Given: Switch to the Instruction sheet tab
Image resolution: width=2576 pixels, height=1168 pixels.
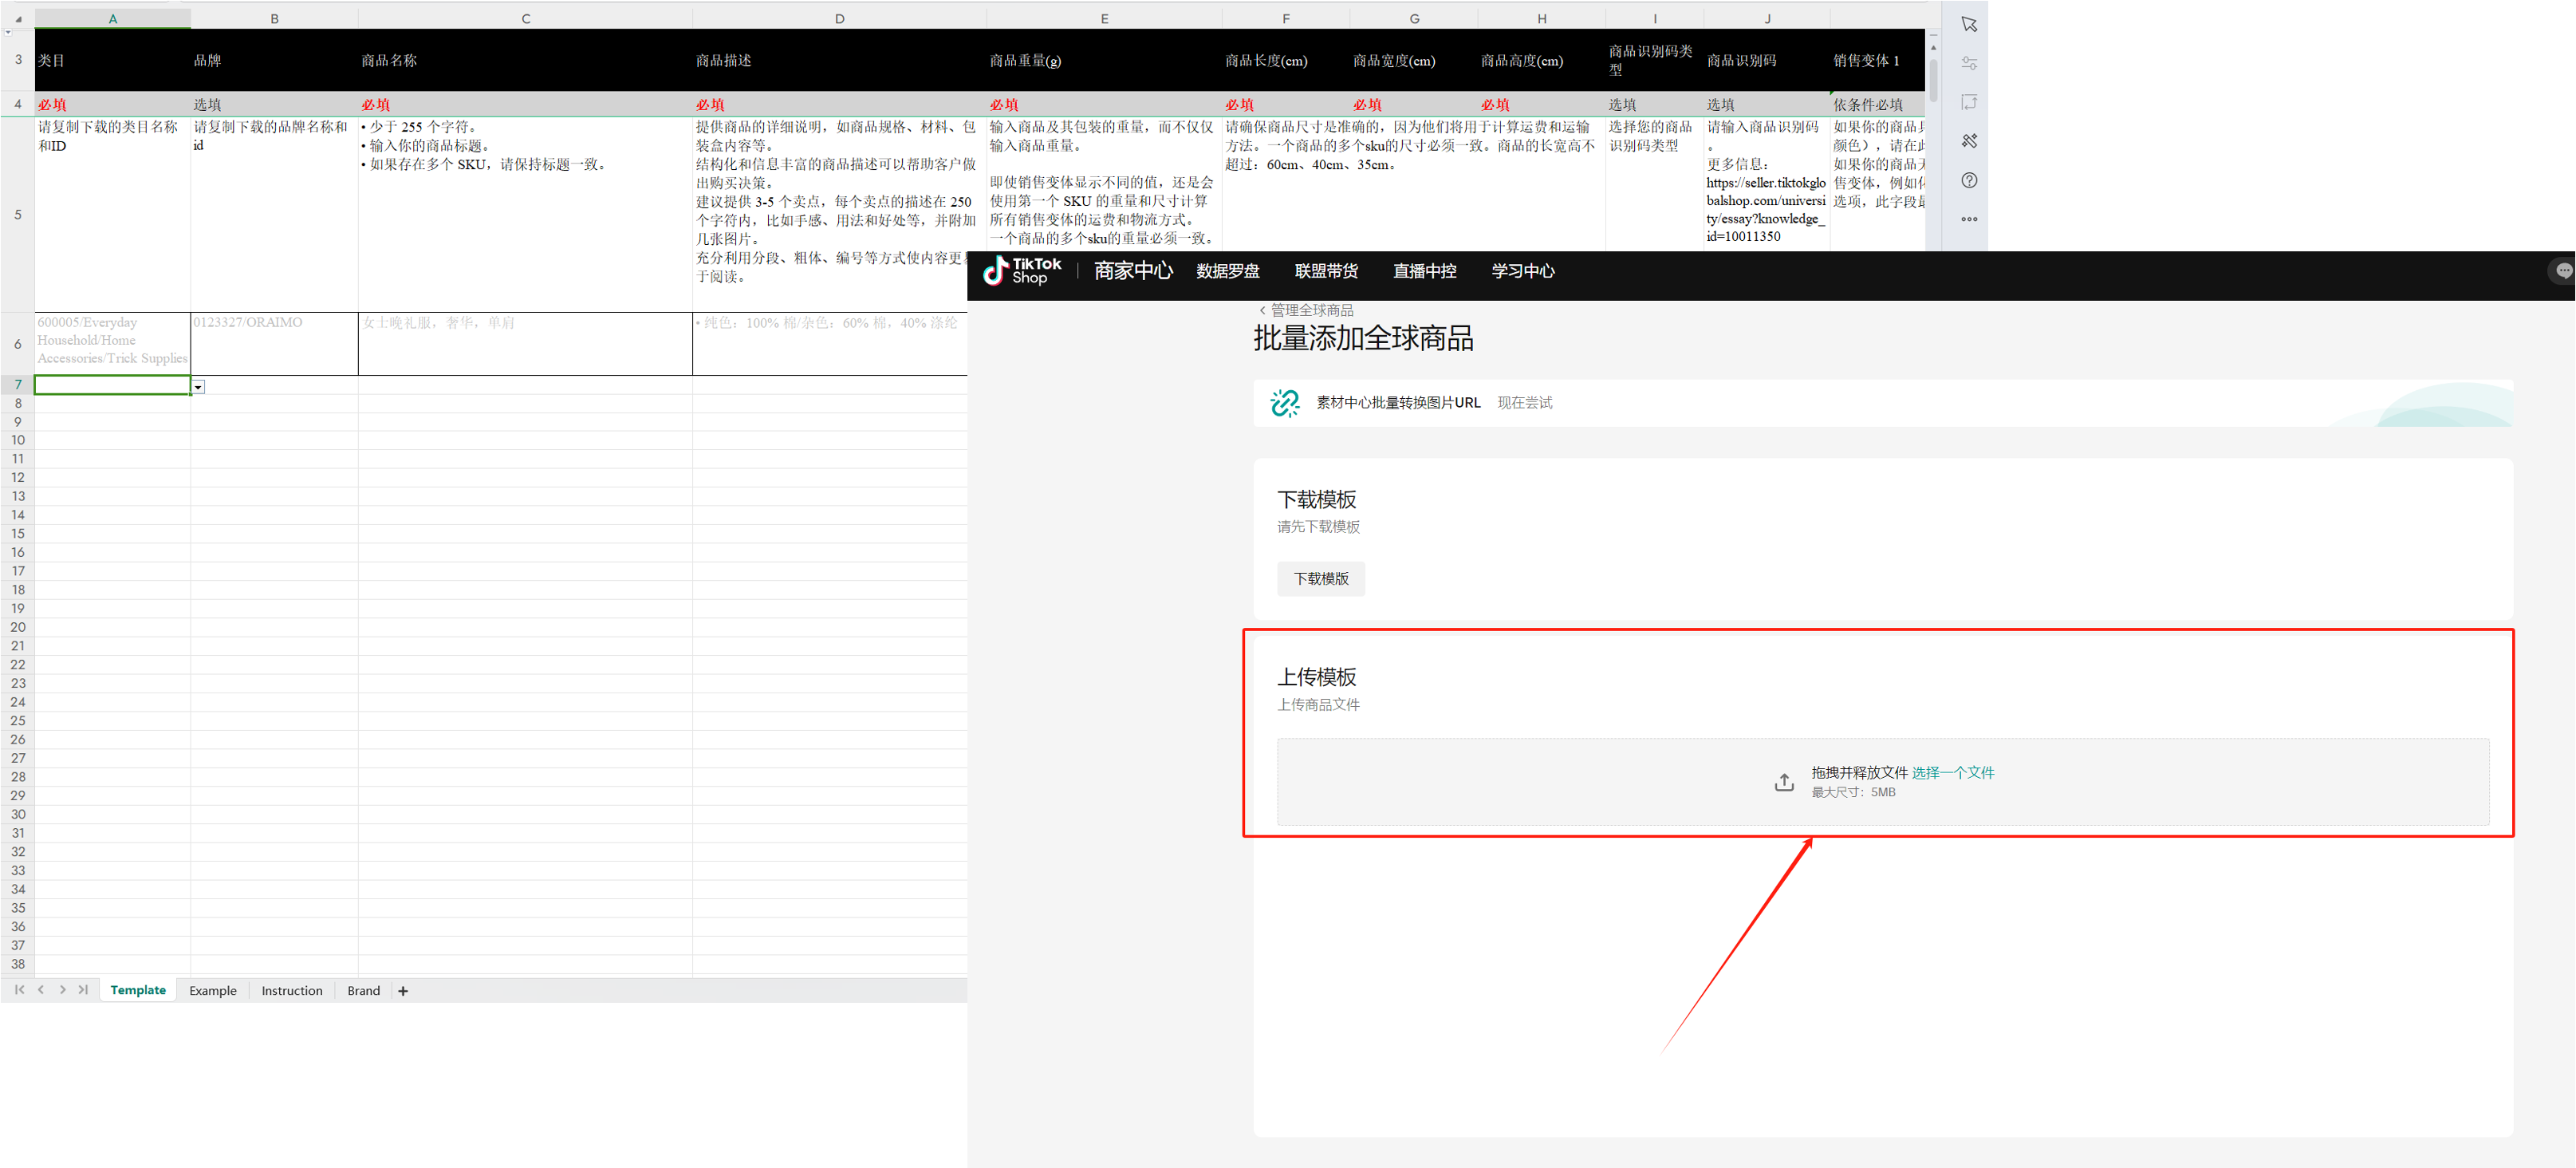Looking at the screenshot, I should [292, 991].
